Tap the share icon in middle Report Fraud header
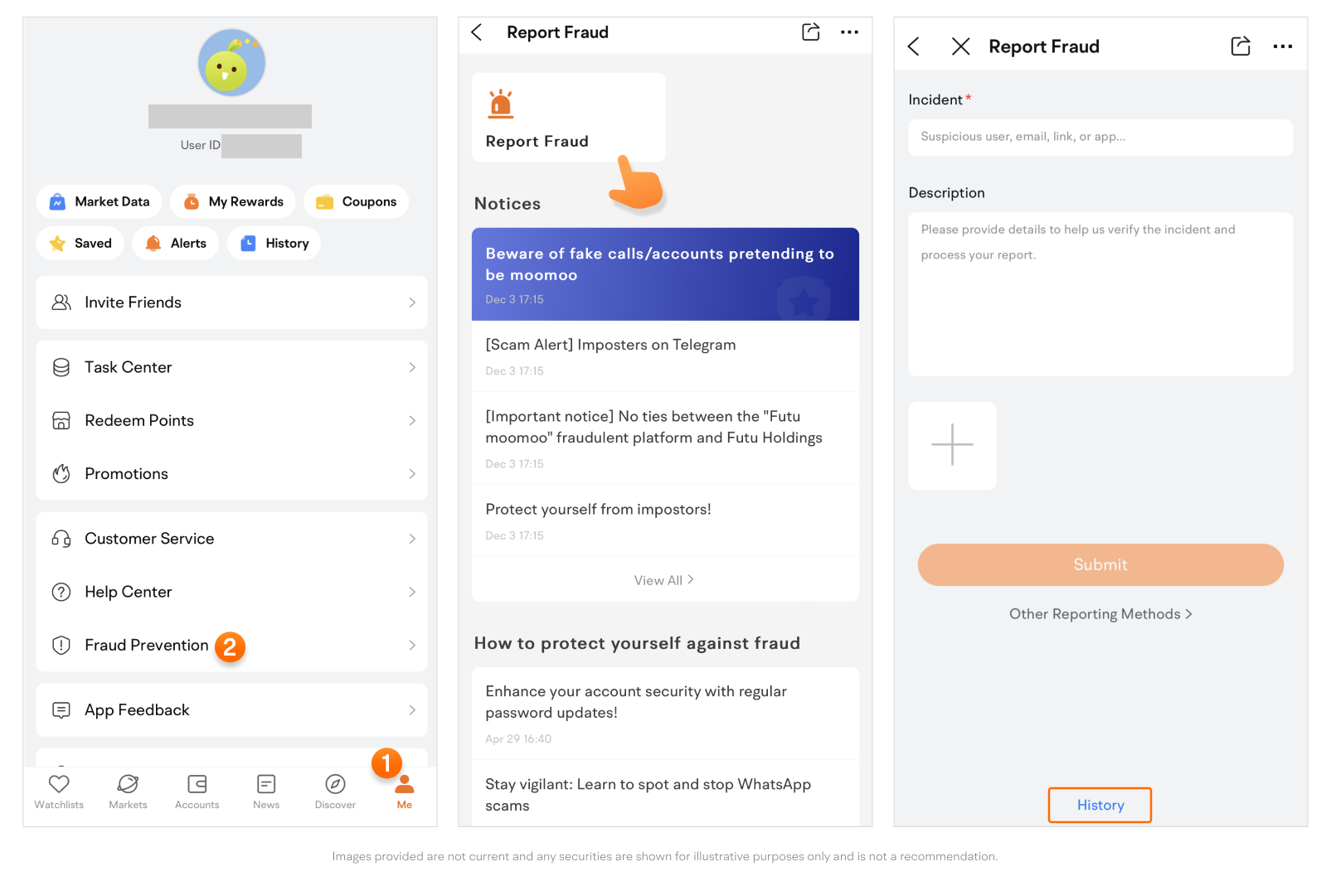Image resolution: width=1331 pixels, height=881 pixels. point(811,32)
